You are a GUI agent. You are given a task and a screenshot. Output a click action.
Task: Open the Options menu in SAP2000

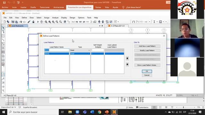click(x=81, y=18)
